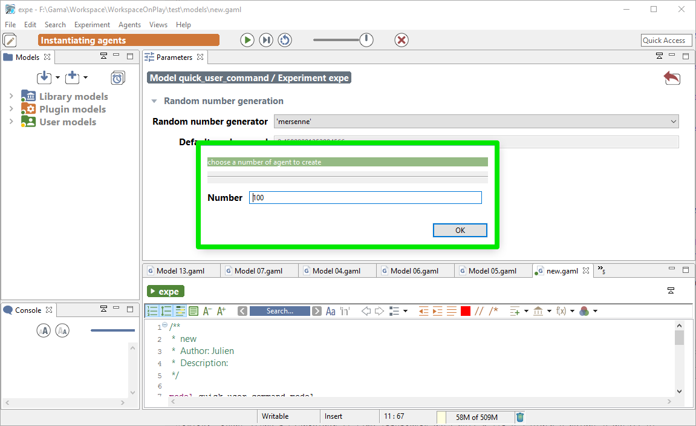Click the new model plus icon
This screenshot has width=696, height=426.
pos(72,77)
